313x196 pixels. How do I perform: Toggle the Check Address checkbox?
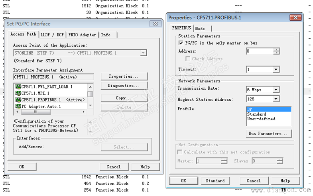pyautogui.click(x=188, y=59)
